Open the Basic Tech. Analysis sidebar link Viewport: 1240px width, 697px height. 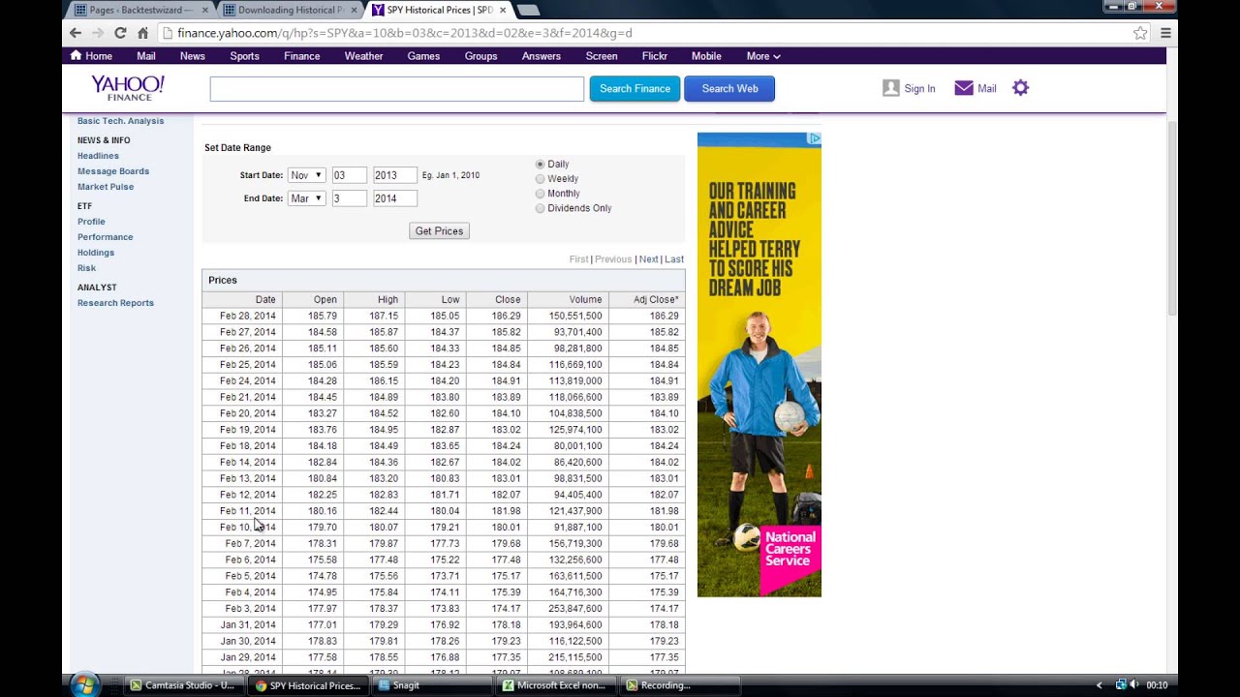tap(120, 121)
